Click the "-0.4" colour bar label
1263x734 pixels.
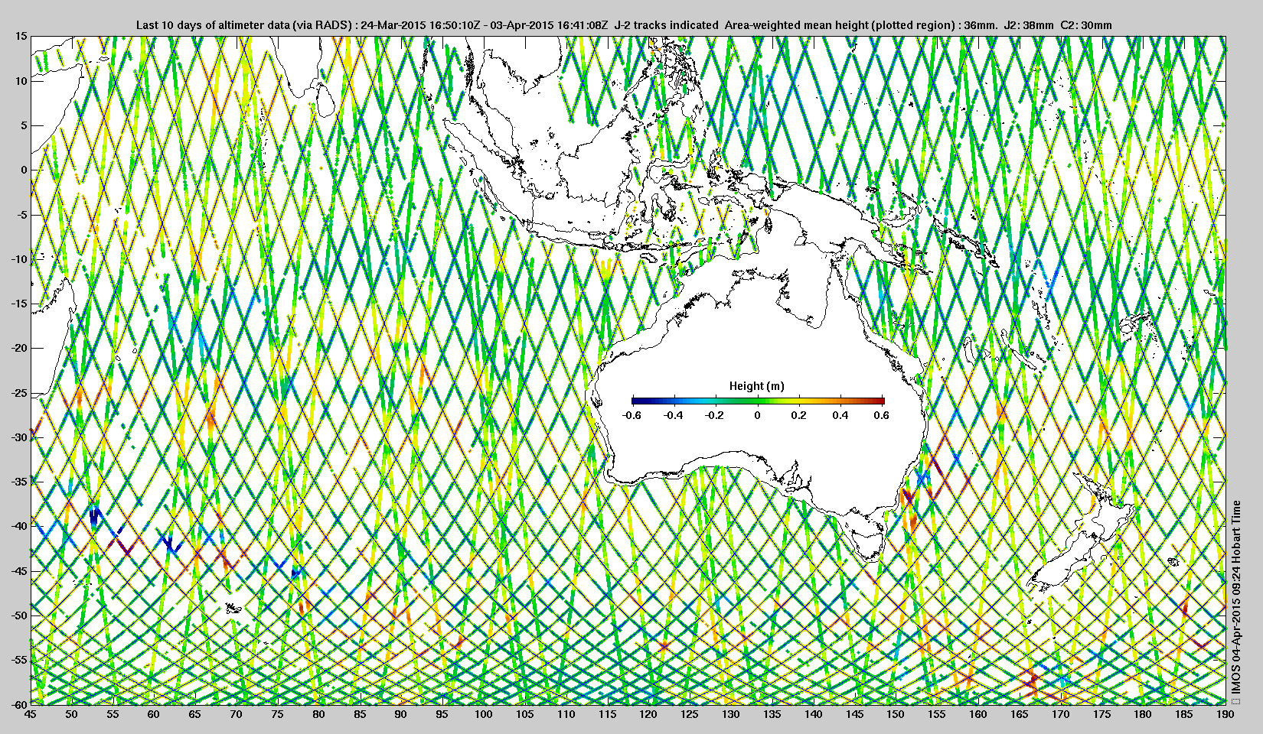674,415
